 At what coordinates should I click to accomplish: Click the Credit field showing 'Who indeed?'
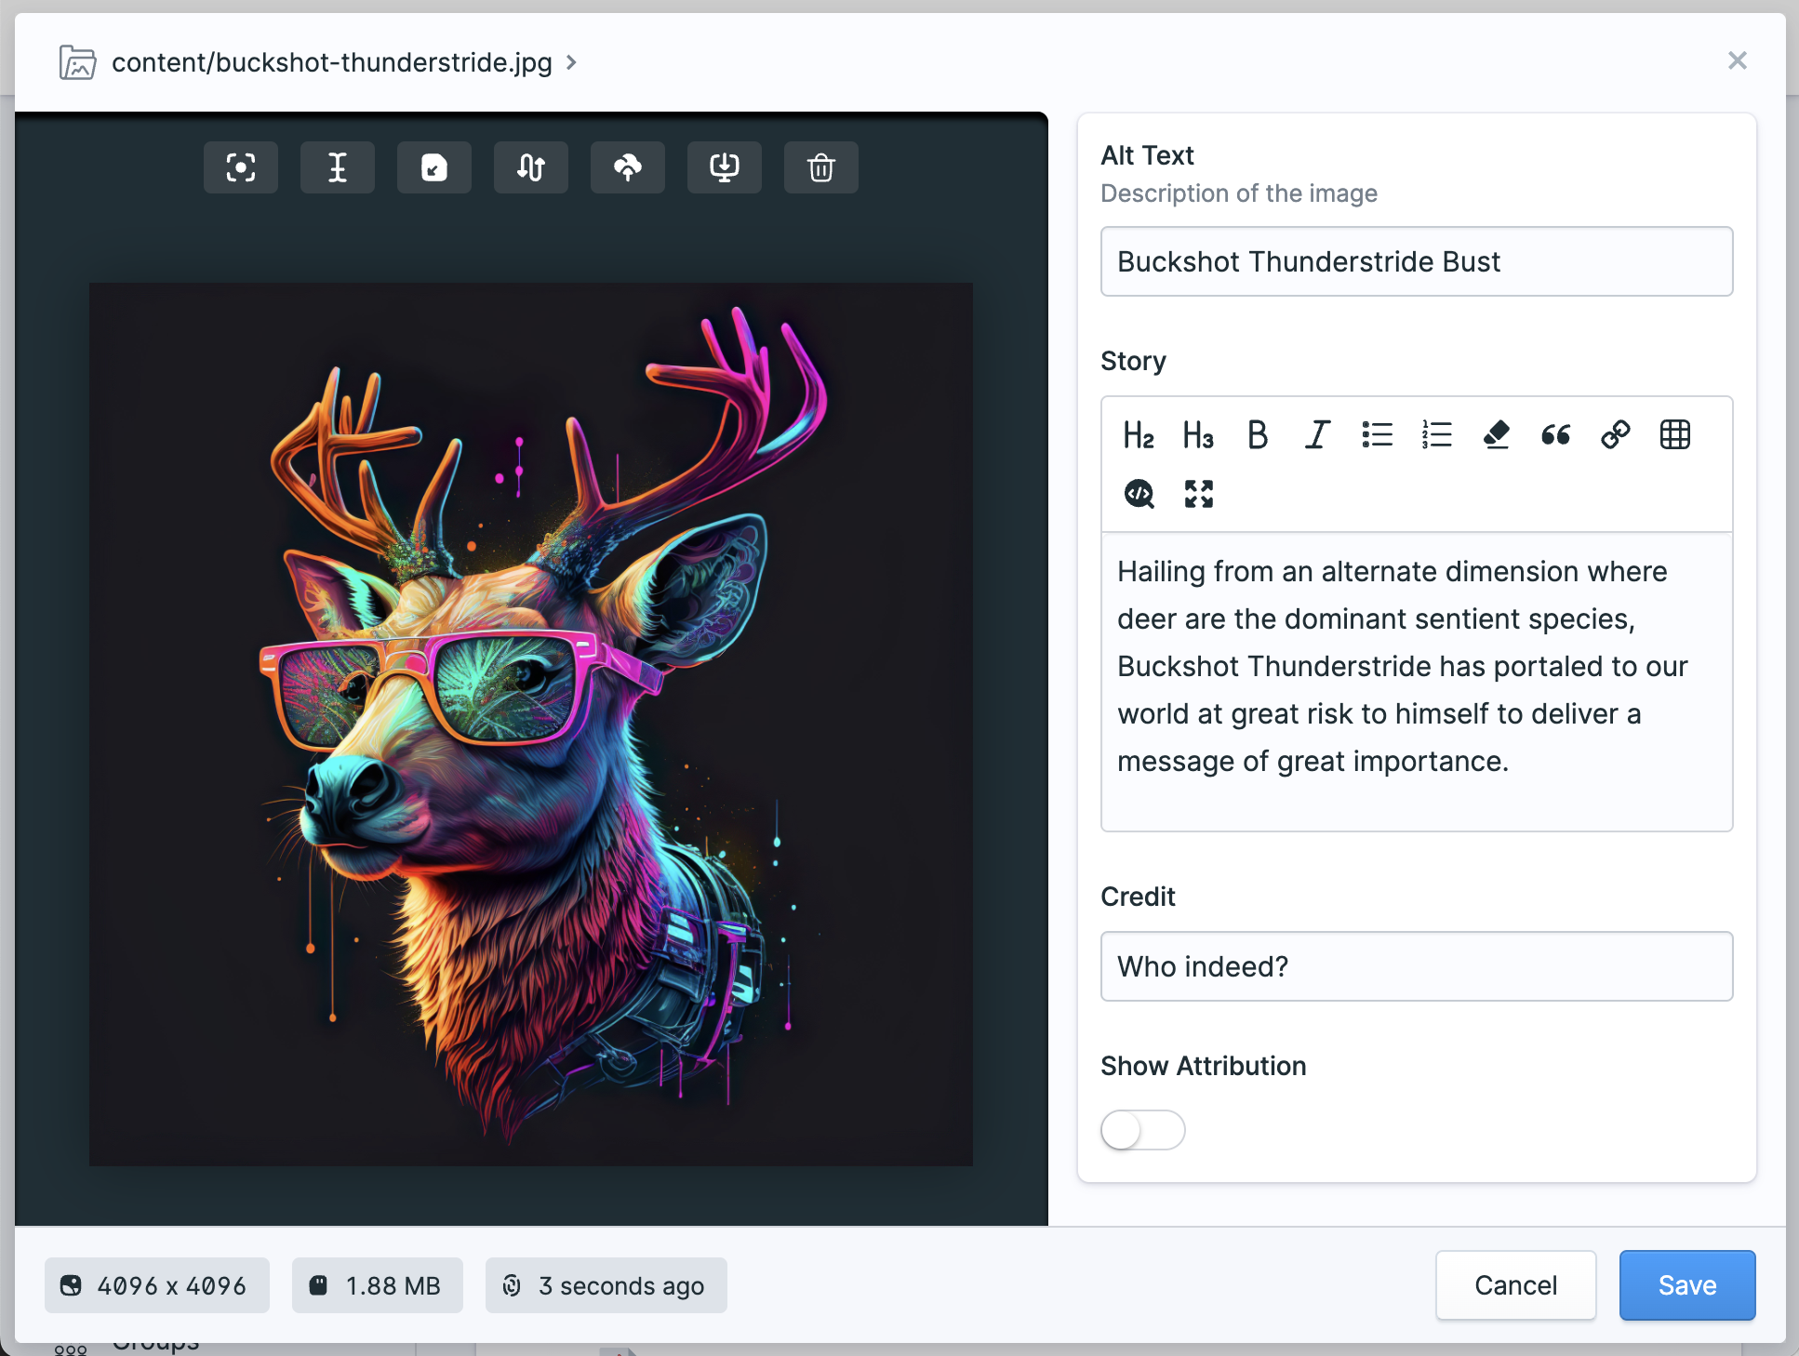[x=1416, y=967]
